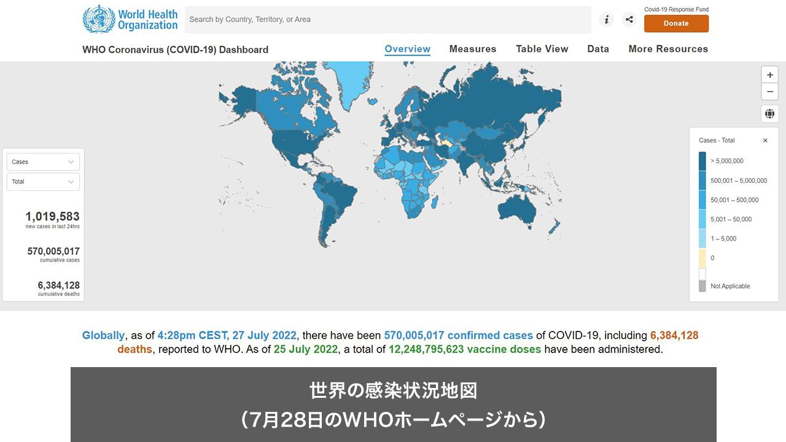Click the globe view icon

tap(769, 114)
